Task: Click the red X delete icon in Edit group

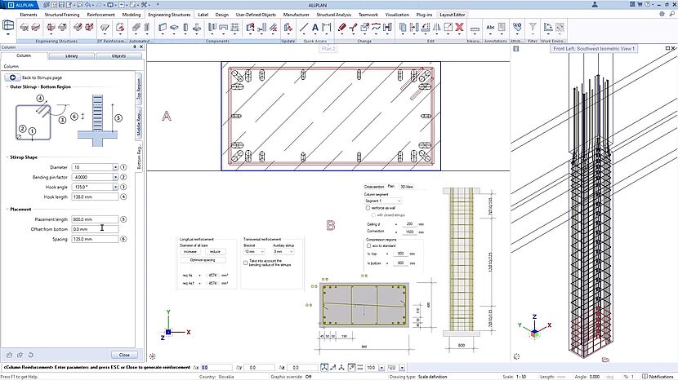Action: coord(460,28)
